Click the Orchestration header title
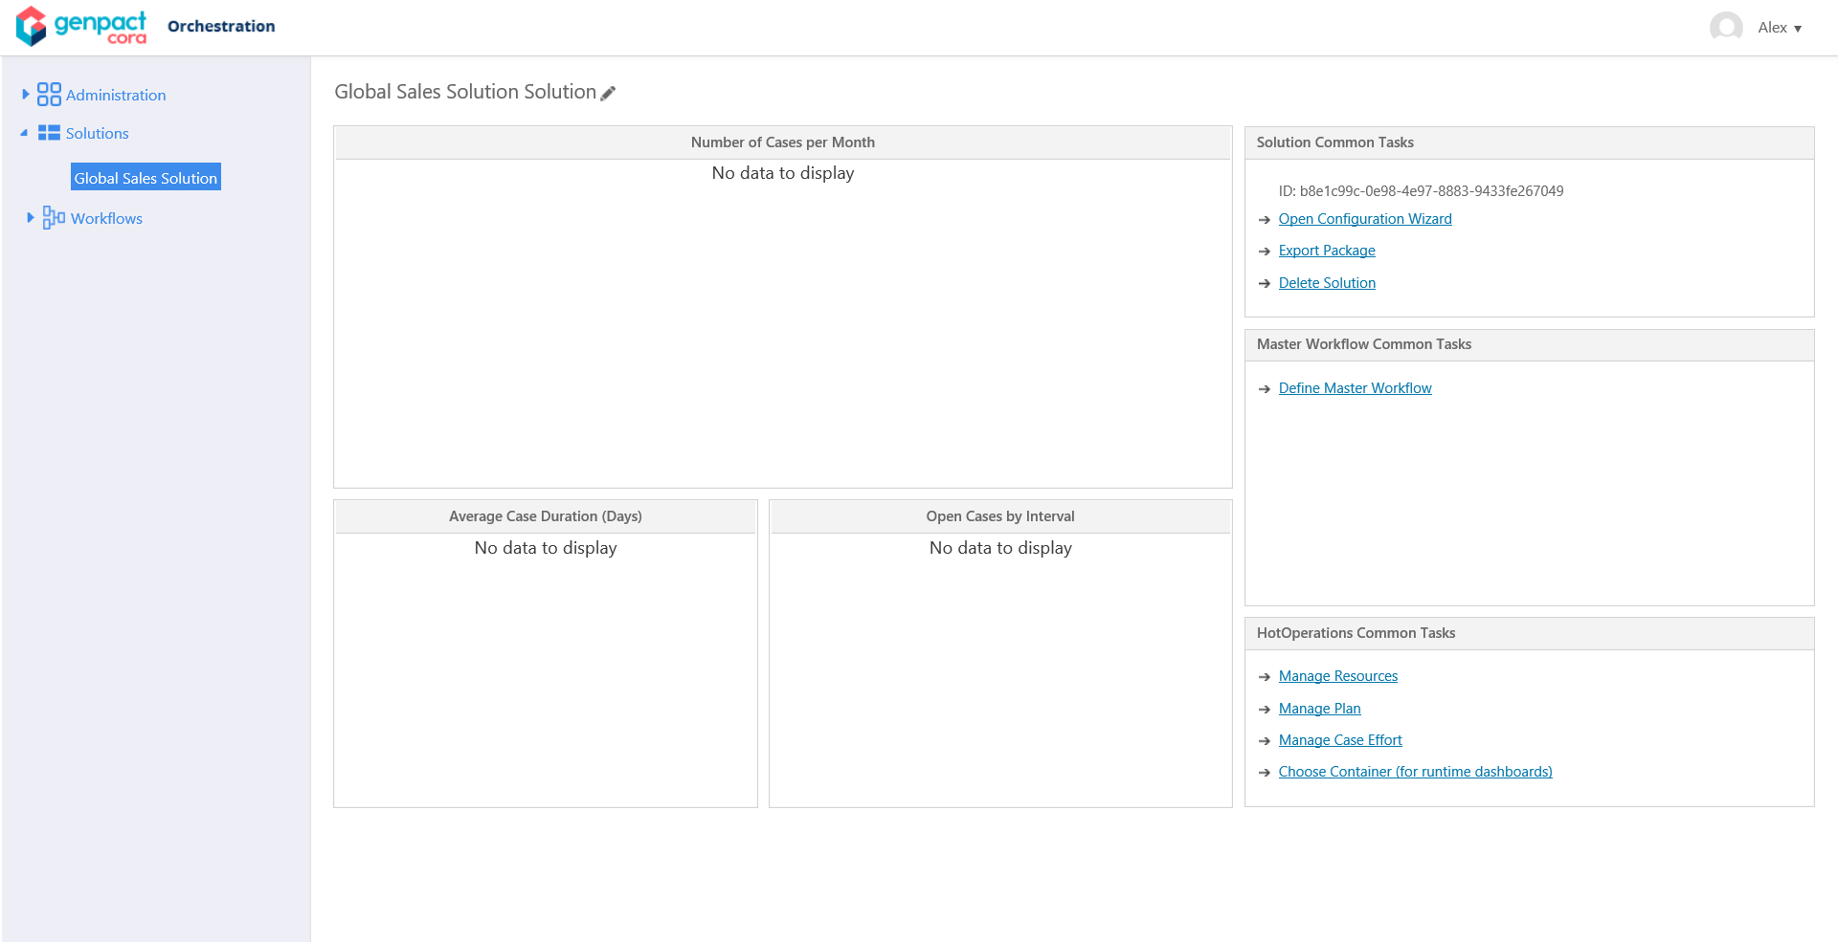The height and width of the screenshot is (942, 1838). 221,26
